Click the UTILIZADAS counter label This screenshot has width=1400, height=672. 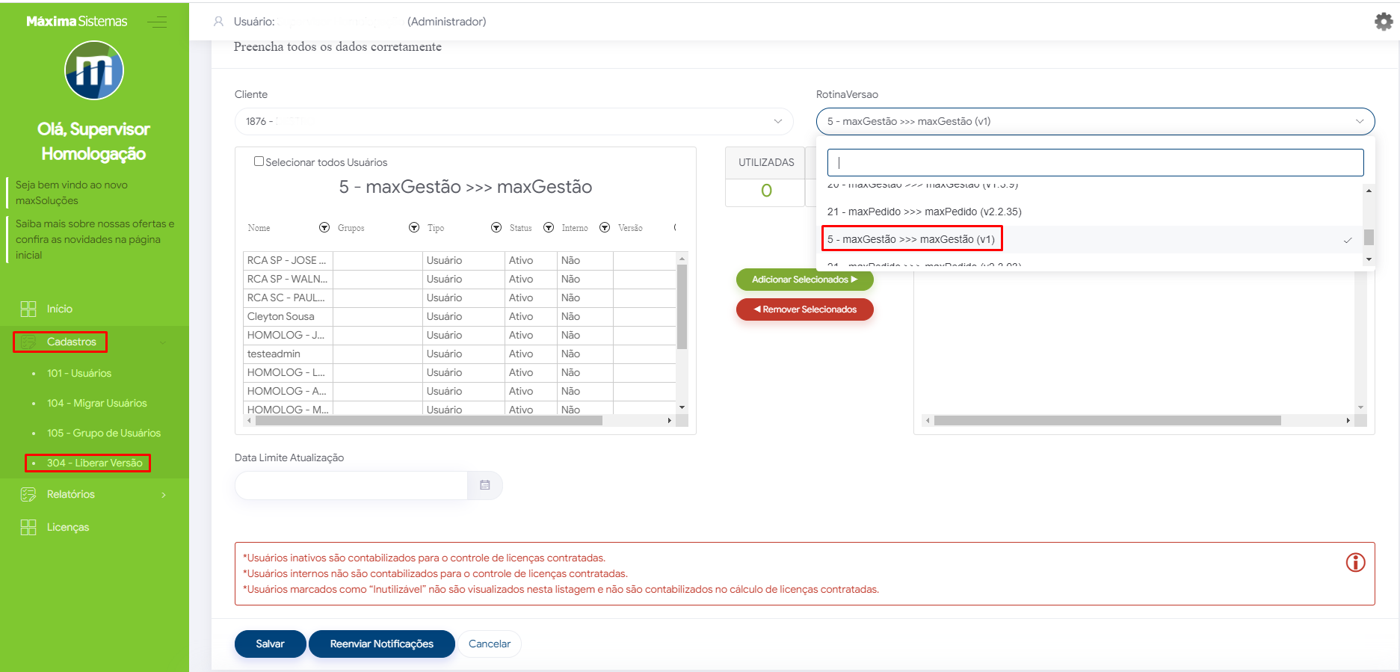[766, 162]
